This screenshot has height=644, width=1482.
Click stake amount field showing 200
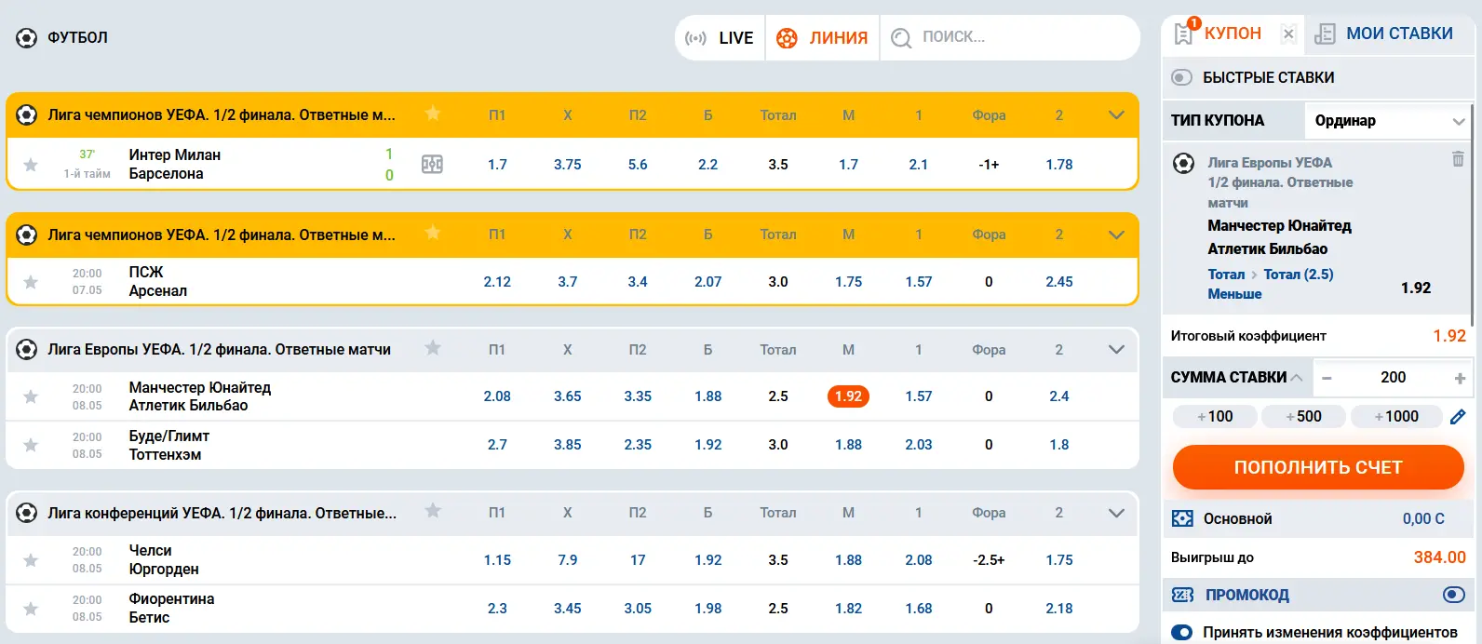click(1394, 377)
